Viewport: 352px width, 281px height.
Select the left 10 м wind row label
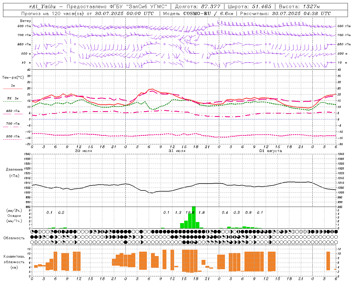click(x=26, y=63)
